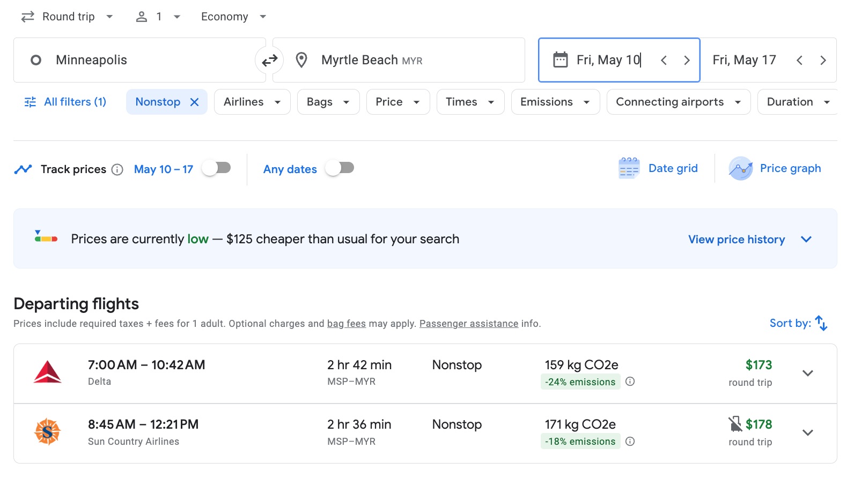Open the bag fees link
This screenshot has height=478, width=854.
(347, 324)
